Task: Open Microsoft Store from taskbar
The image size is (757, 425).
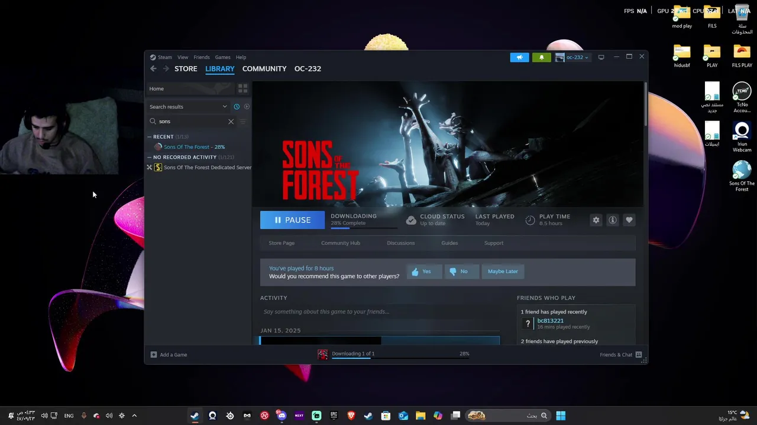Action: pos(386,416)
